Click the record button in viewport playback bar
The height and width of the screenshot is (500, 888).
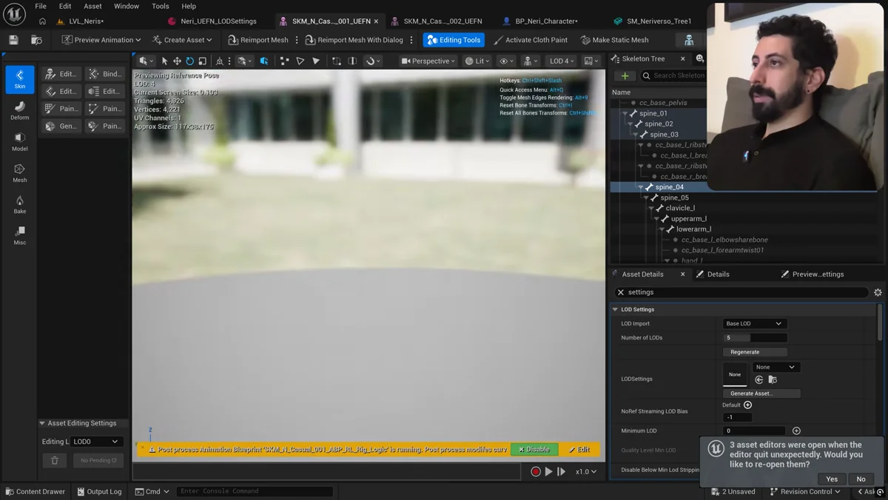click(536, 471)
